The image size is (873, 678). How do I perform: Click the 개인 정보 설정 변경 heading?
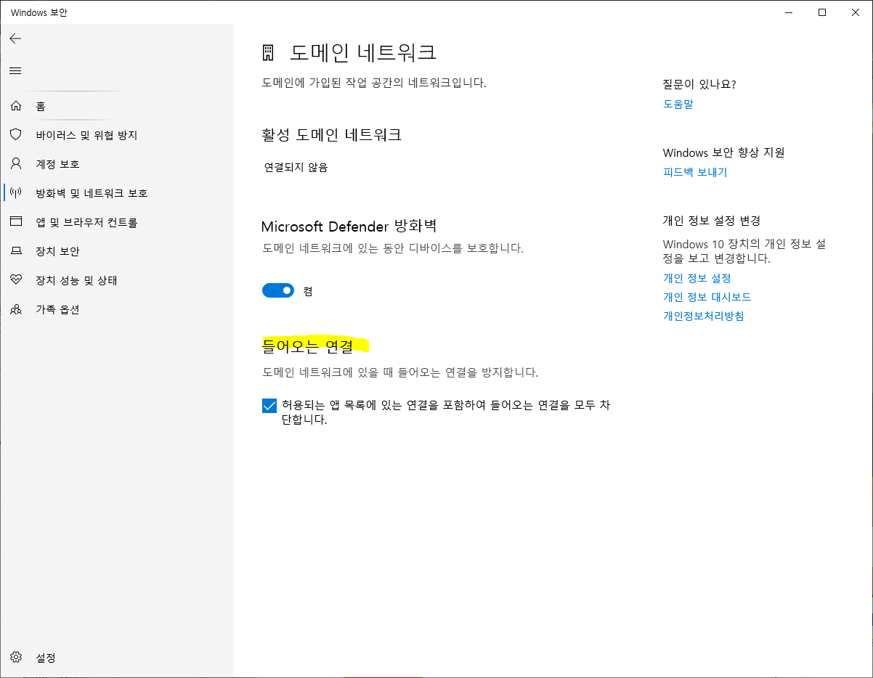point(711,220)
